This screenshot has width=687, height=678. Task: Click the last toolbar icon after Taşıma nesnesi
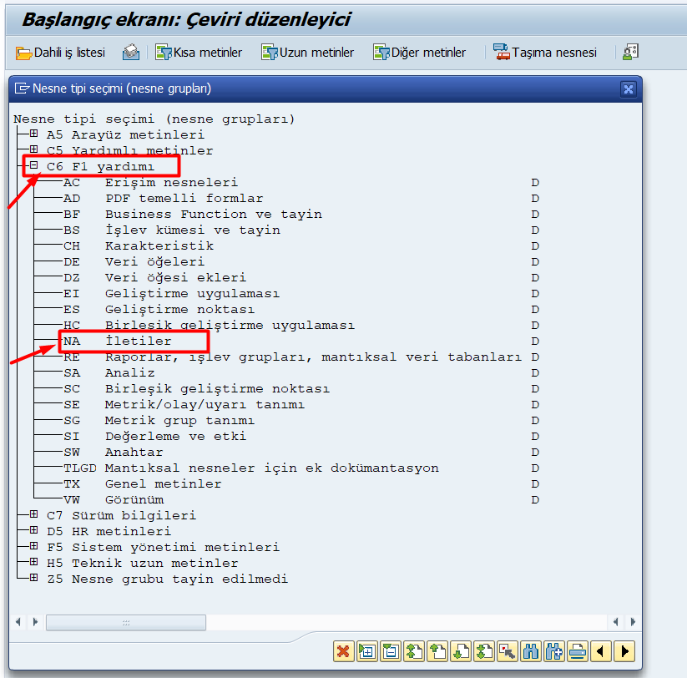[630, 52]
